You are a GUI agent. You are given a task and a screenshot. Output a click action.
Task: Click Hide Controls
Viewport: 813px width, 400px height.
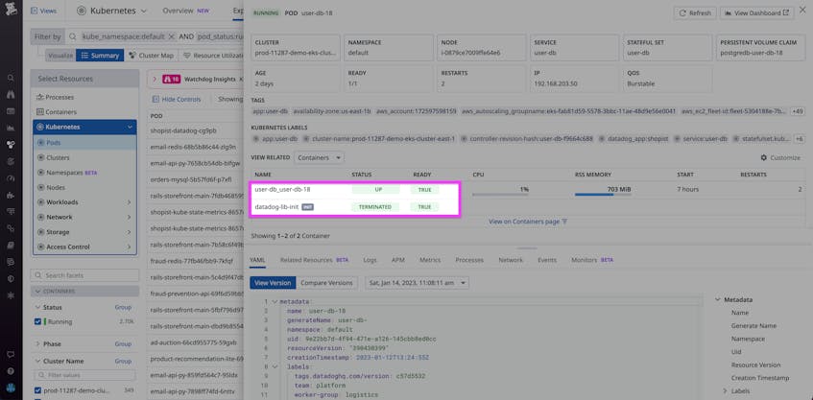177,99
